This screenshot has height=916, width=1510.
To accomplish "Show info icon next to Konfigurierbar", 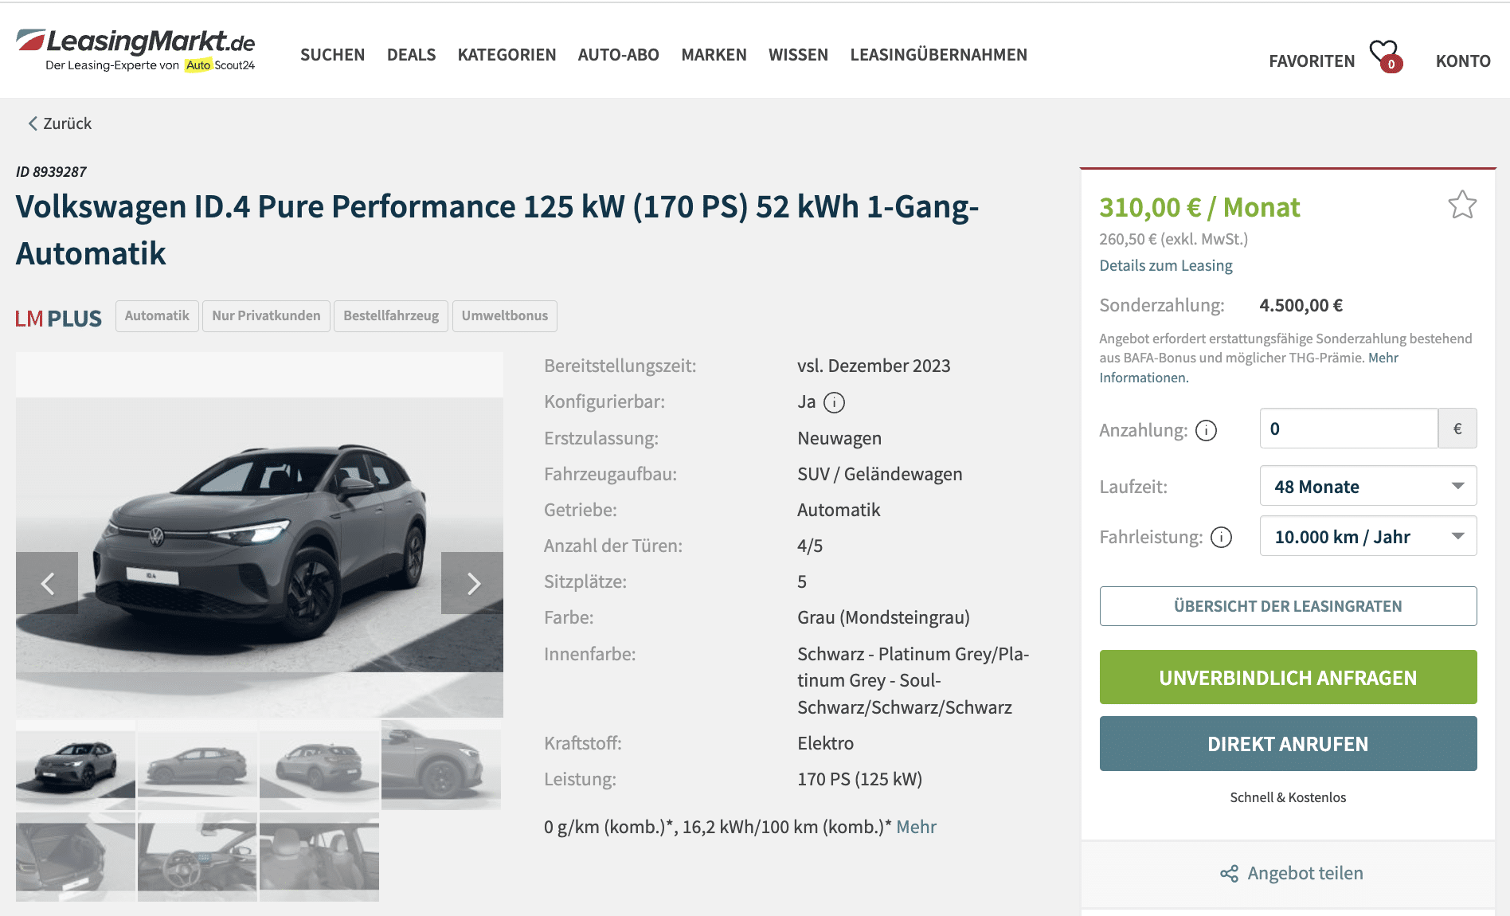I will pyautogui.click(x=834, y=402).
